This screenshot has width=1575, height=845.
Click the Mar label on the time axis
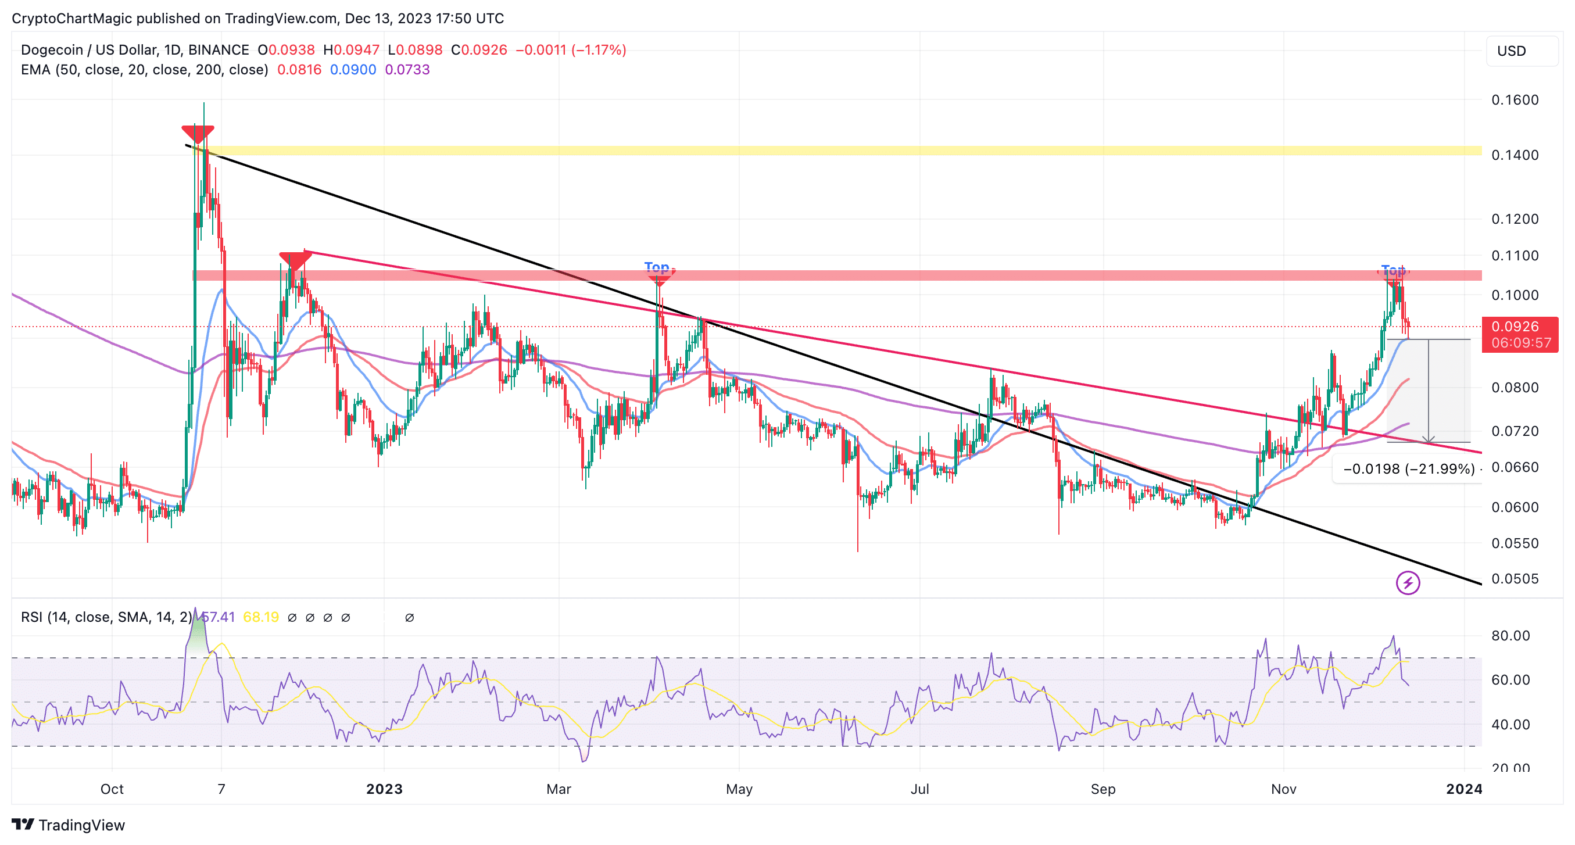558,789
